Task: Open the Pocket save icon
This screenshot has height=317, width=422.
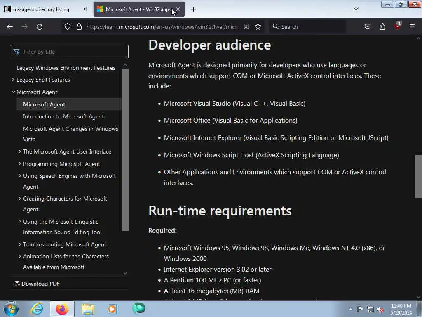Action: (368, 27)
